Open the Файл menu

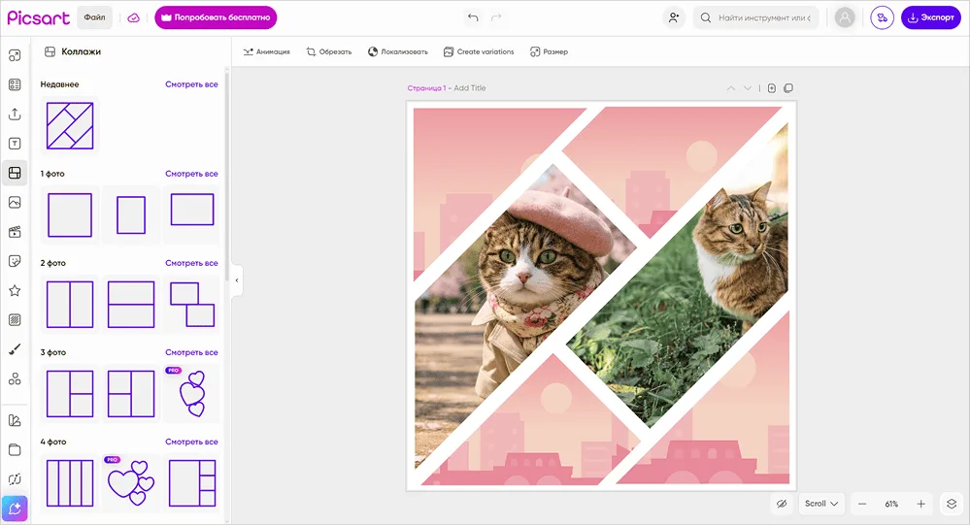pos(94,17)
